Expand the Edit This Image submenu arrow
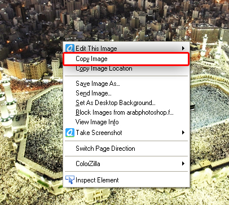This screenshot has width=229, height=205. [x=183, y=49]
